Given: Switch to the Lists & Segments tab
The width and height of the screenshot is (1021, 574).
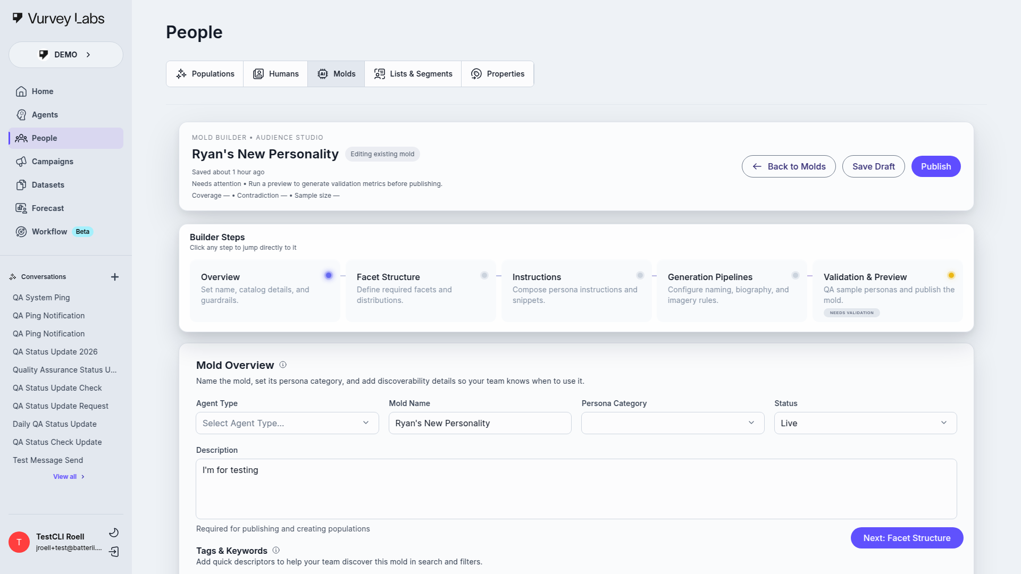Looking at the screenshot, I should [413, 74].
